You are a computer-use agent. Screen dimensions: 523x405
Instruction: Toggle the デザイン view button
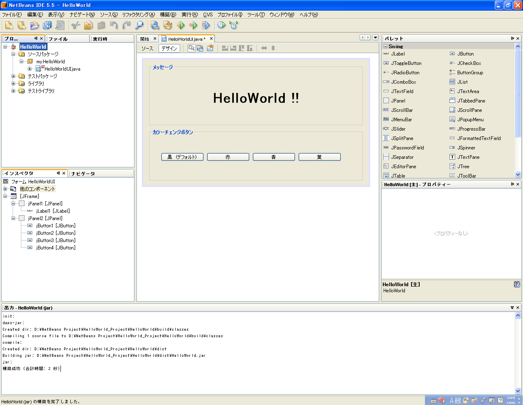click(x=169, y=48)
